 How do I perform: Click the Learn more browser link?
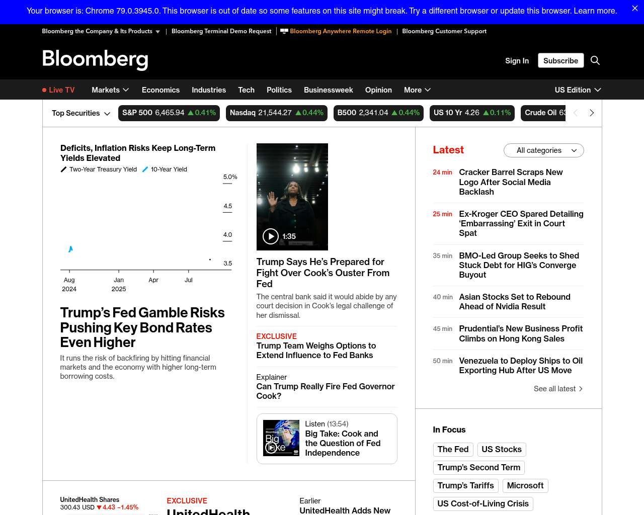click(x=595, y=11)
